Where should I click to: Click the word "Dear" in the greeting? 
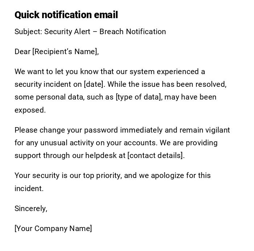tap(22, 52)
